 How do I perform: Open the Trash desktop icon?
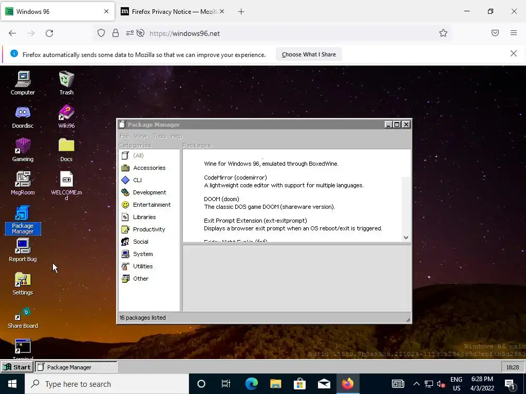(x=66, y=83)
